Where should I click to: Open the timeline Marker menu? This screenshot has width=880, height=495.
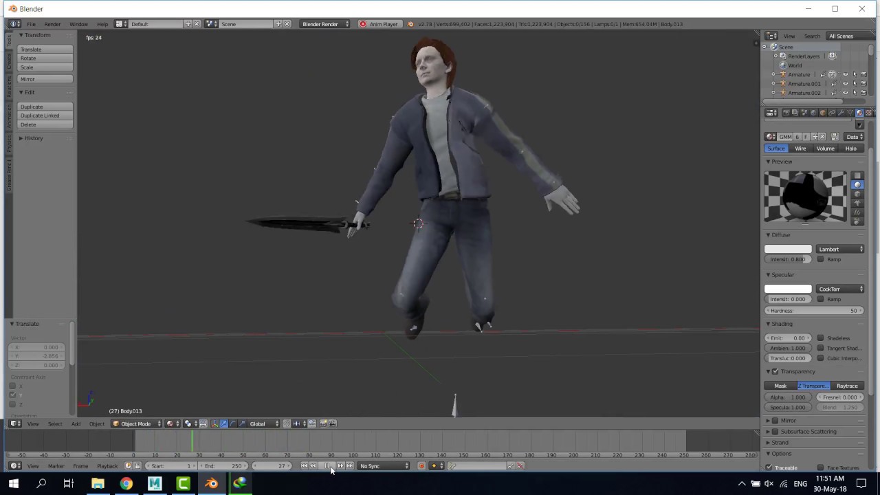(x=56, y=466)
